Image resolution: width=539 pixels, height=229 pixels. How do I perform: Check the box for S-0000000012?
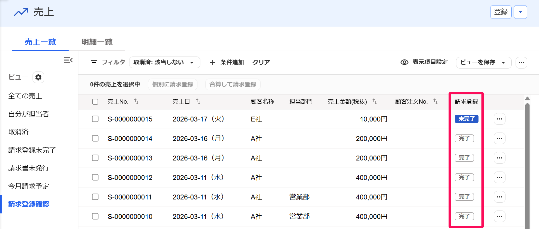click(x=95, y=177)
